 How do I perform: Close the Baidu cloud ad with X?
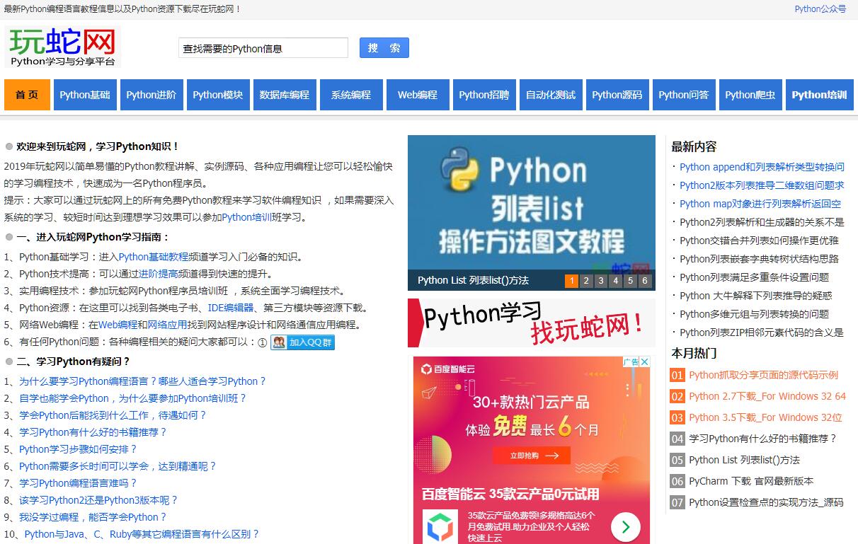[x=644, y=362]
